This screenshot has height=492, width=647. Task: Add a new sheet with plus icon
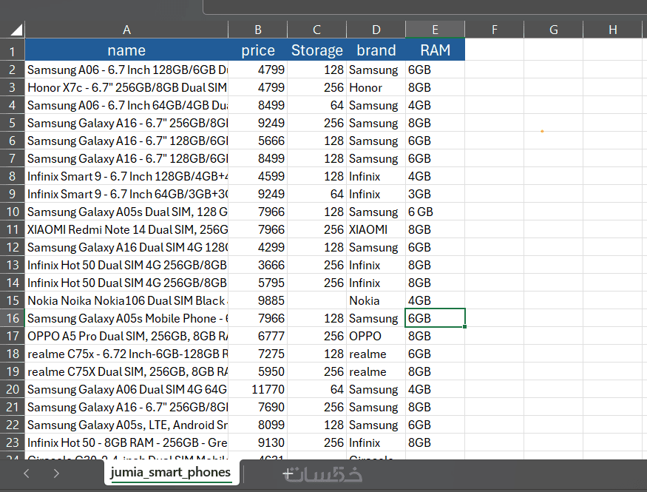[x=288, y=474]
